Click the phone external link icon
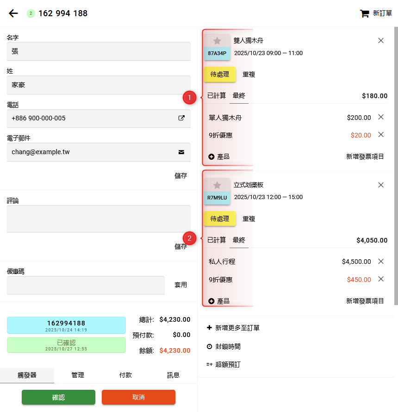This screenshot has width=398, height=412. pyautogui.click(x=181, y=118)
